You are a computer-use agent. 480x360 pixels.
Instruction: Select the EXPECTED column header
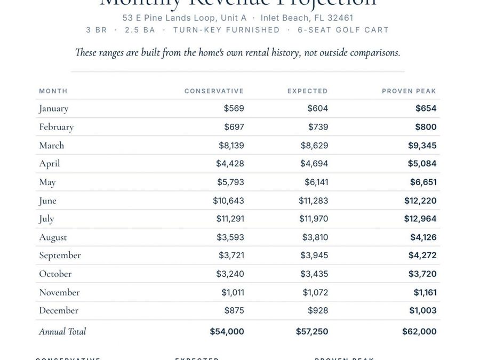pos(307,91)
